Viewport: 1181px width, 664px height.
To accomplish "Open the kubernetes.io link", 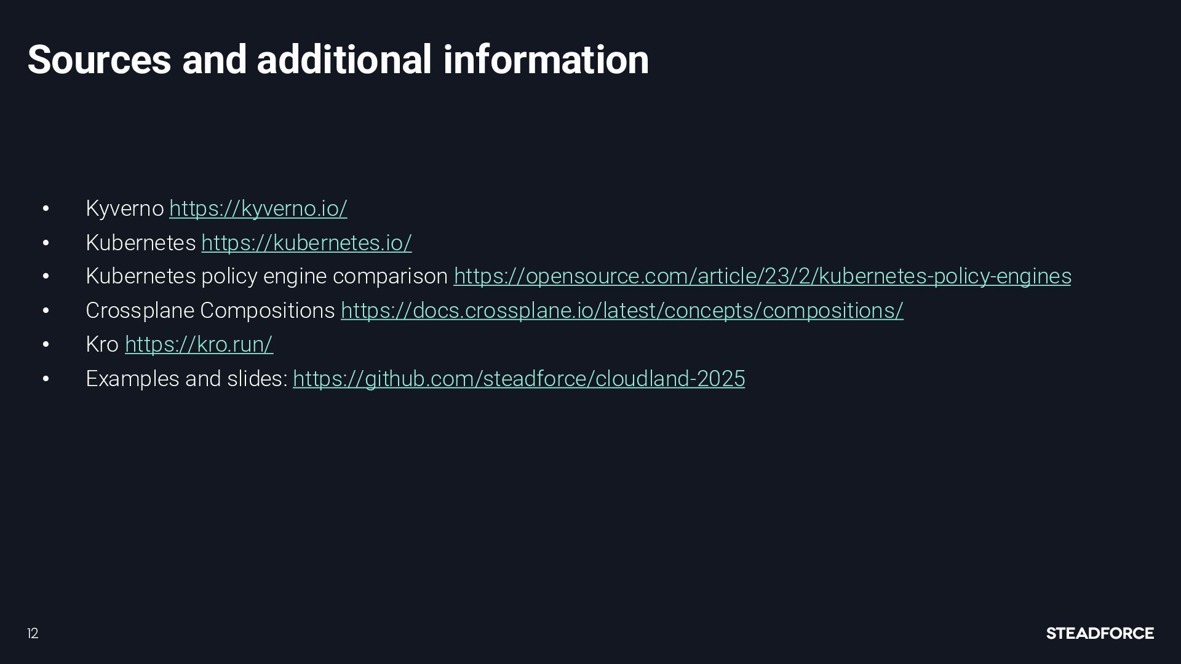I will point(306,243).
